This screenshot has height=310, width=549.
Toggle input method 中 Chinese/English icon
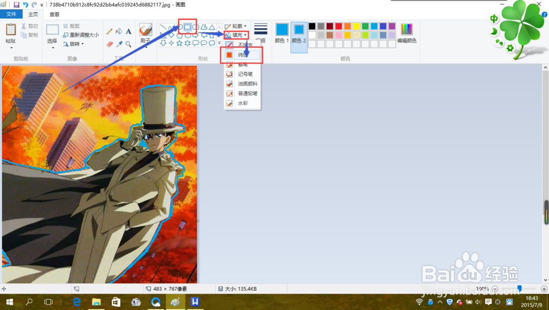[494, 19]
